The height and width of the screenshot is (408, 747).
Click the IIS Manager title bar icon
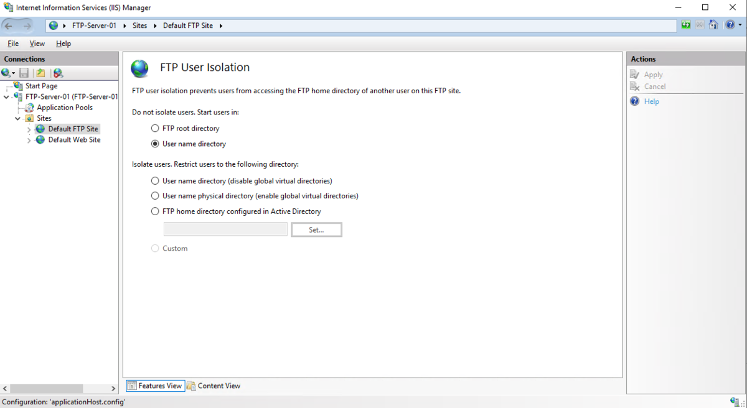pyautogui.click(x=8, y=7)
